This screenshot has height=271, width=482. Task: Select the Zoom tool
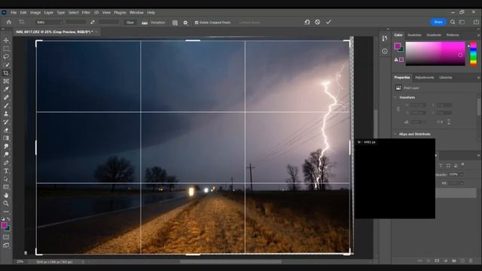(6, 203)
